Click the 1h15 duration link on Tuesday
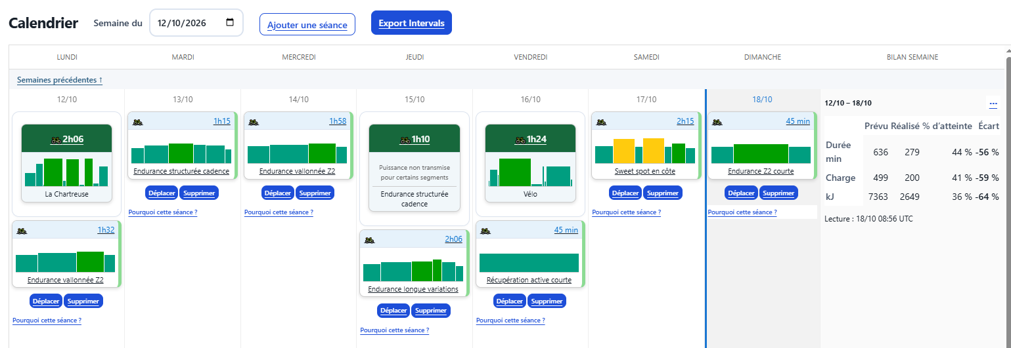 click(x=222, y=121)
